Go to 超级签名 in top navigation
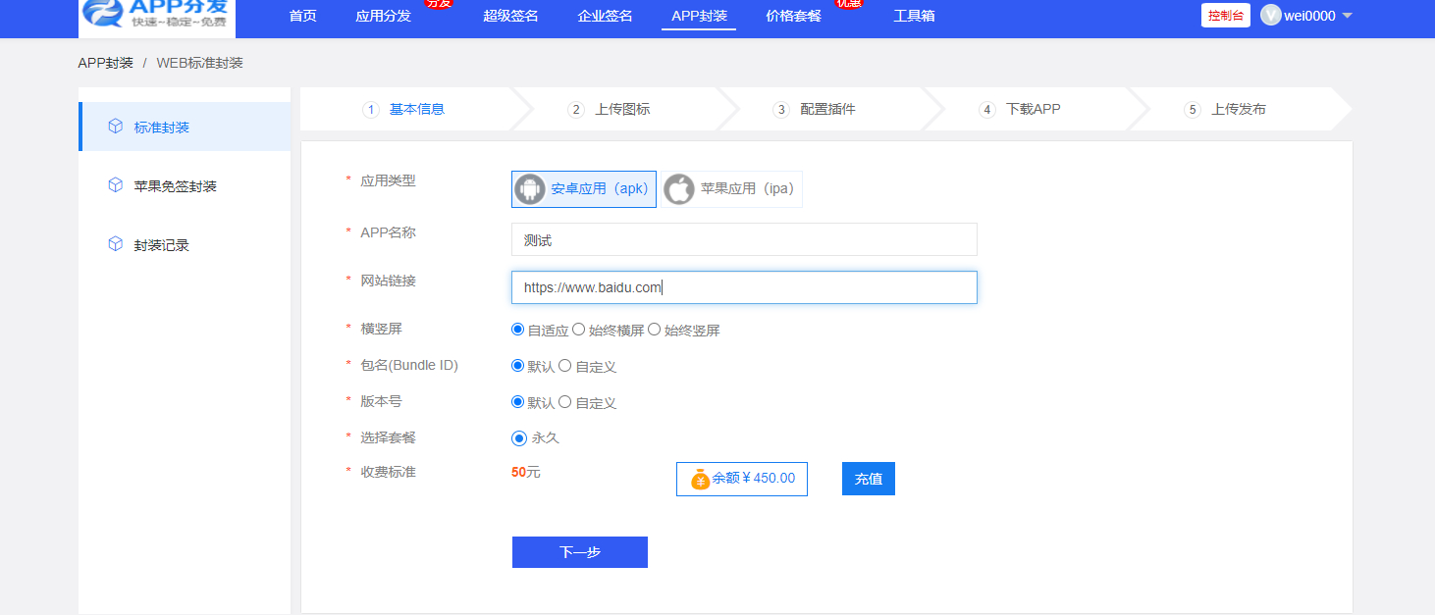The height and width of the screenshot is (615, 1435). [x=510, y=16]
